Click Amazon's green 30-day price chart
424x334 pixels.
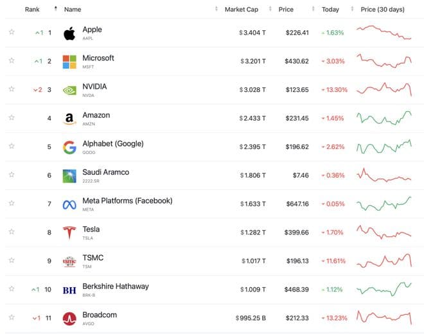click(384, 118)
